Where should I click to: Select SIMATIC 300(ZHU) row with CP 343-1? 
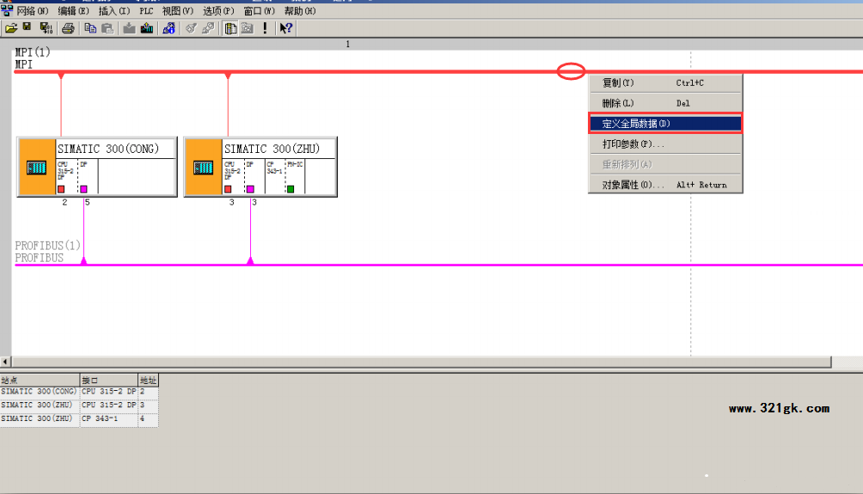tap(79, 418)
